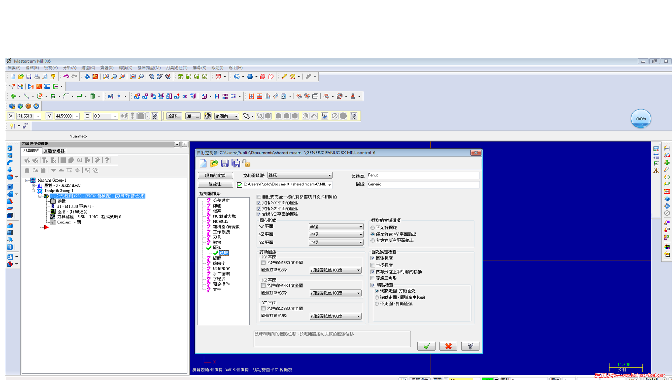Open the YZ plane arc center type dropdown
The height and width of the screenshot is (380, 672).
[336, 243]
